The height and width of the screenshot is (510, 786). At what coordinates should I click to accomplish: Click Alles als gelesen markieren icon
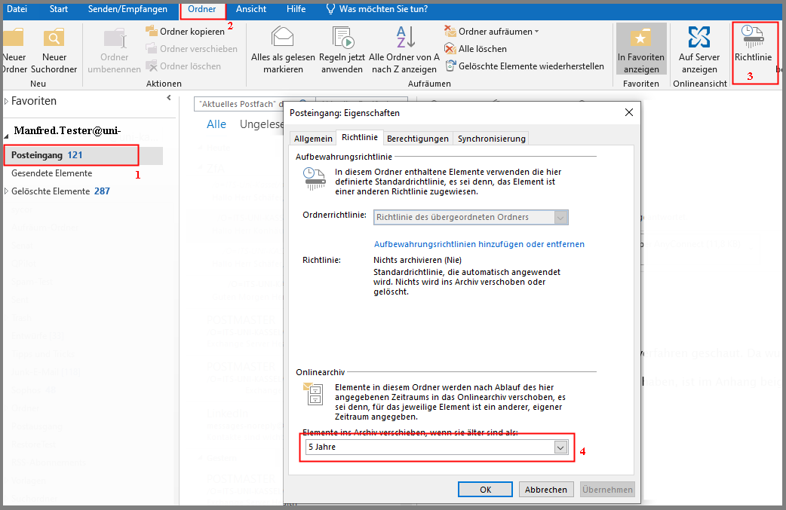point(282,38)
